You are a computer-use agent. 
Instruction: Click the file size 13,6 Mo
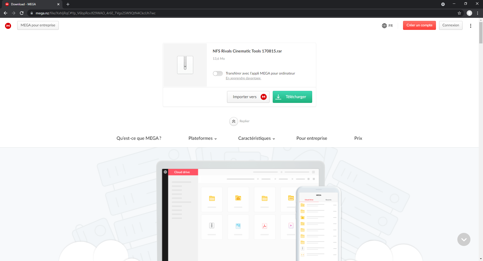(x=219, y=59)
